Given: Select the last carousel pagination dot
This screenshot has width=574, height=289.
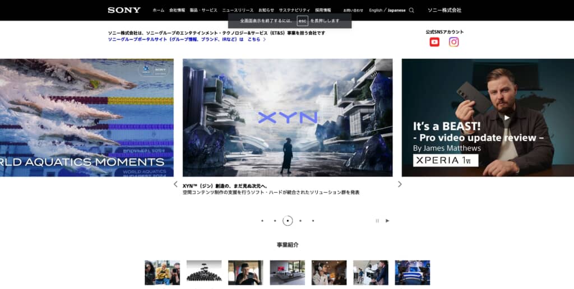Looking at the screenshot, I should (313, 221).
